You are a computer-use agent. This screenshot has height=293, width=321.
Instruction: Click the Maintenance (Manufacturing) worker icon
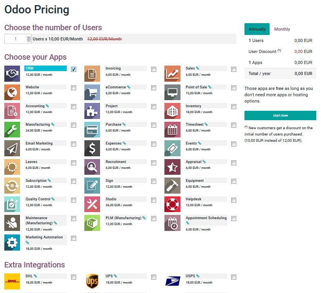pos(12,223)
